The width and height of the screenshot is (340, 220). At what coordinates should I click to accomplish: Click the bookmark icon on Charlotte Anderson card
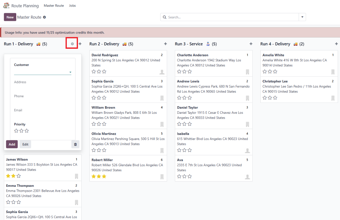(247, 72)
